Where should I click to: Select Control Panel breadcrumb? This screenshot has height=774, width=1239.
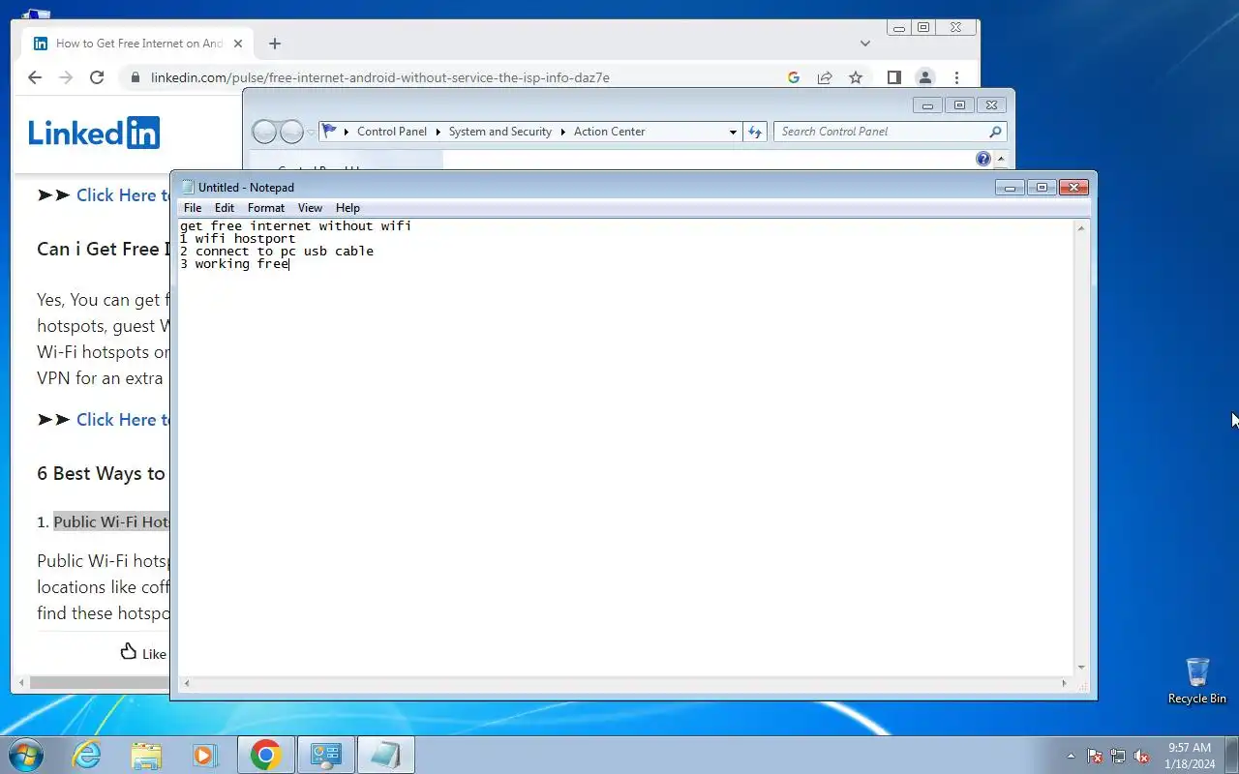point(391,132)
